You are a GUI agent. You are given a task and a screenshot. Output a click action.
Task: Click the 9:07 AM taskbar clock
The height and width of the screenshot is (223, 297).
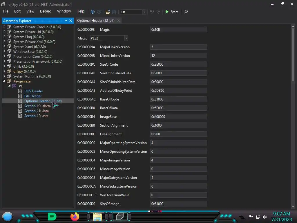(x=281, y=214)
